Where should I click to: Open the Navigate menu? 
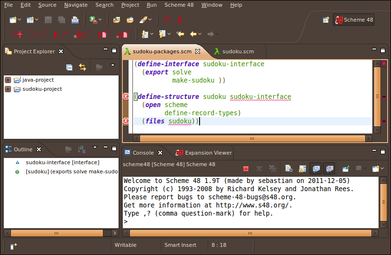click(76, 5)
